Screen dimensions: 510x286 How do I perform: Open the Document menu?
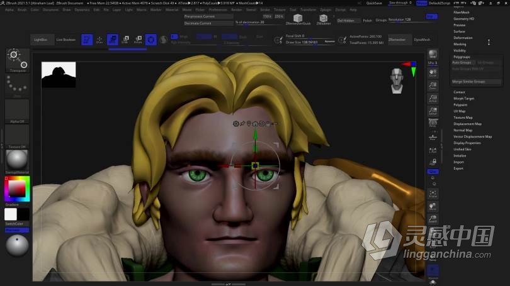50,9
